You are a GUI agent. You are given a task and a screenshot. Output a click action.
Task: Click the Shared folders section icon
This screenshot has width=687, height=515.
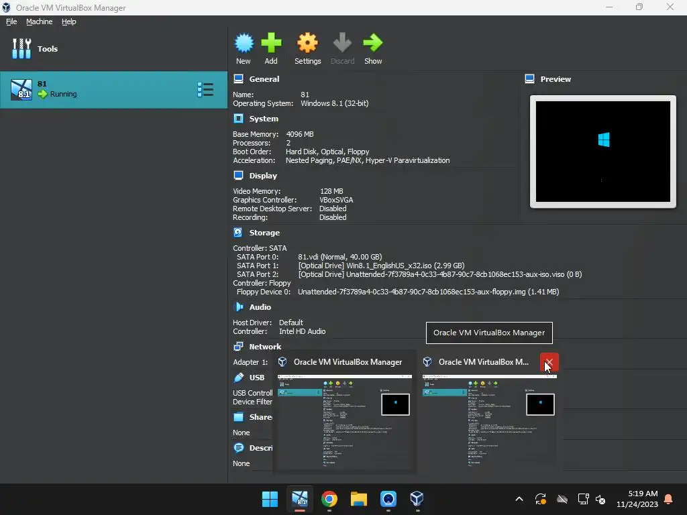coord(238,417)
